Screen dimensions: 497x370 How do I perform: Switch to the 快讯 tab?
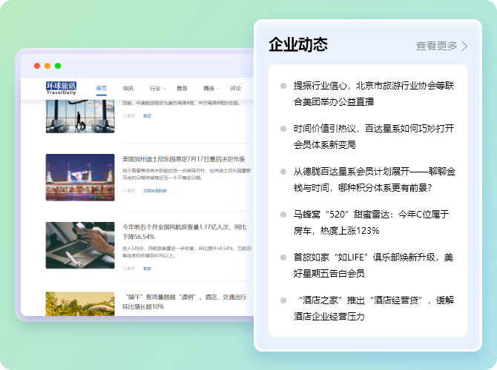click(128, 89)
